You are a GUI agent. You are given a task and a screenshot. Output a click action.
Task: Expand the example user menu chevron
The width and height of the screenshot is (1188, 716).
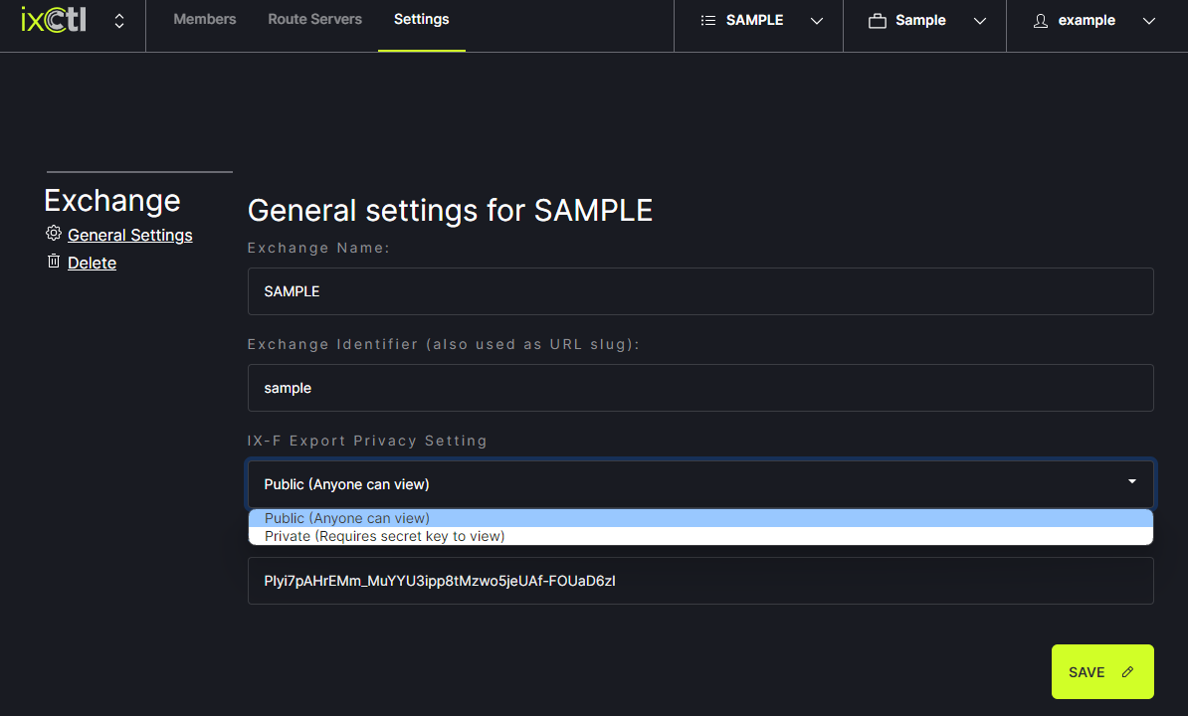click(1149, 21)
